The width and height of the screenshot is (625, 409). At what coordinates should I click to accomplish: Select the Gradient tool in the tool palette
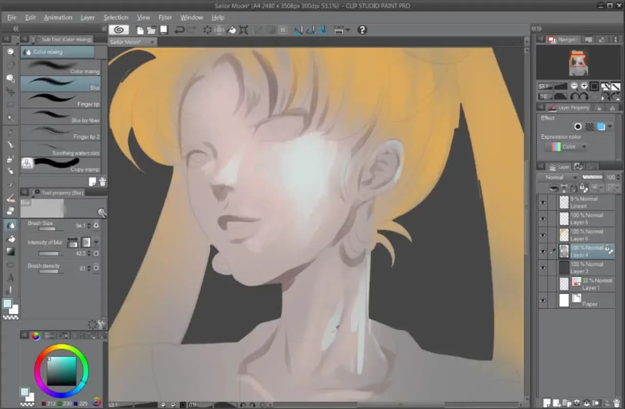(10, 251)
